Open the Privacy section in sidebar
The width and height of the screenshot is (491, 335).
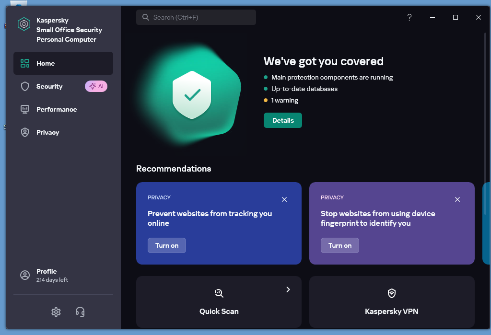point(63,132)
